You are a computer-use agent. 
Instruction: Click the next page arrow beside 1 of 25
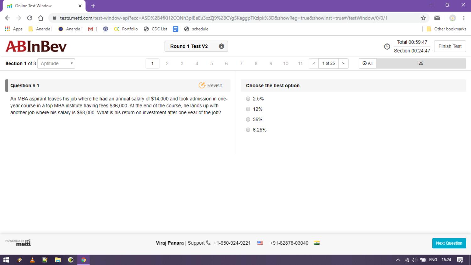tap(343, 63)
